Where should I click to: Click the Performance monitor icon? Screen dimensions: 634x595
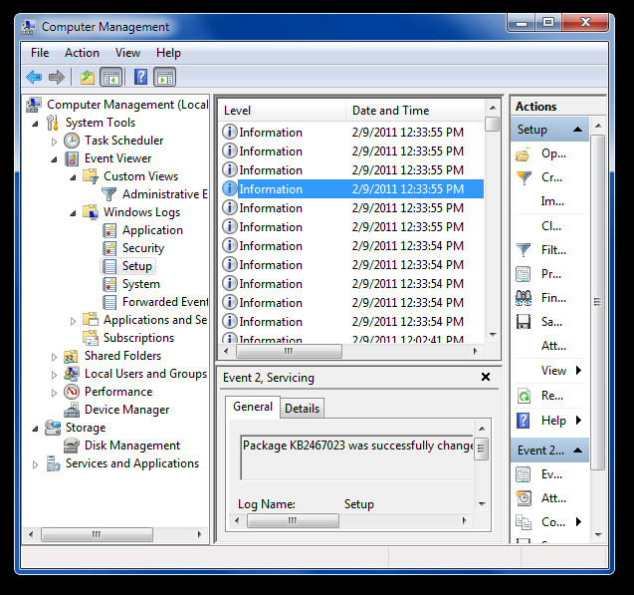[x=72, y=392]
